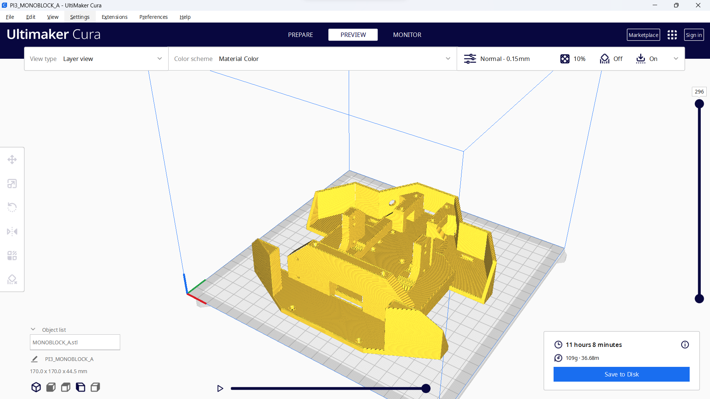Screen dimensions: 710x399
Task: Toggle support generation off setting
Action: pos(611,58)
